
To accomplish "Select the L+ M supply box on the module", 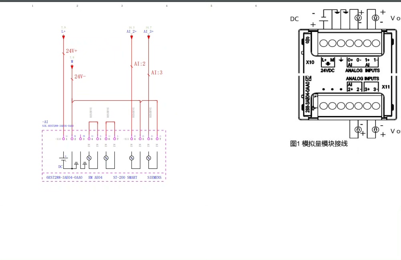I will (x=328, y=62).
